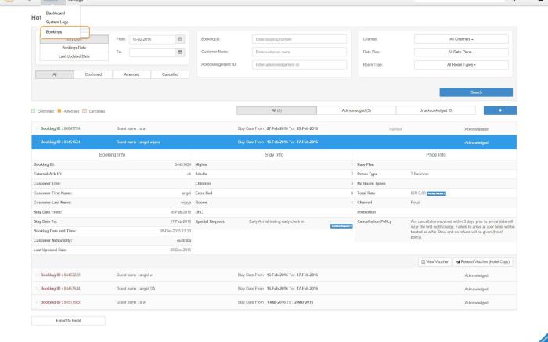Open the calendar picker for To date
Viewport: 548px width, 342px height.
[x=179, y=52]
